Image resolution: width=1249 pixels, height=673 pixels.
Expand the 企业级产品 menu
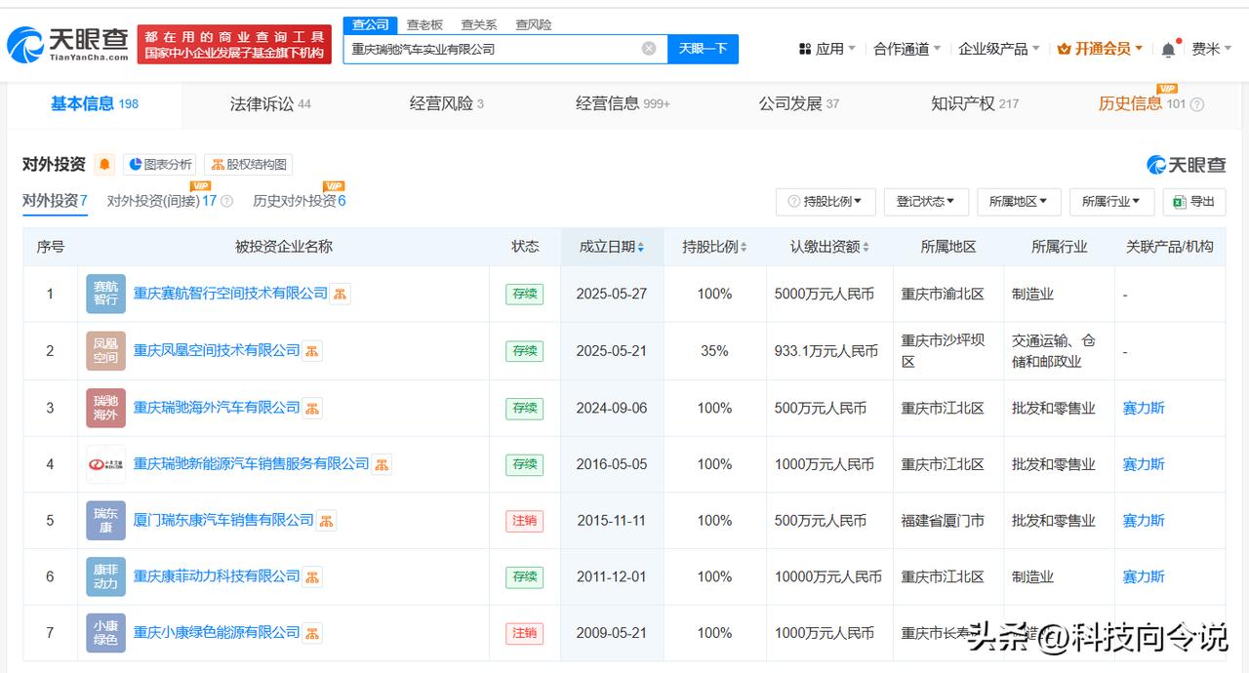(x=999, y=49)
